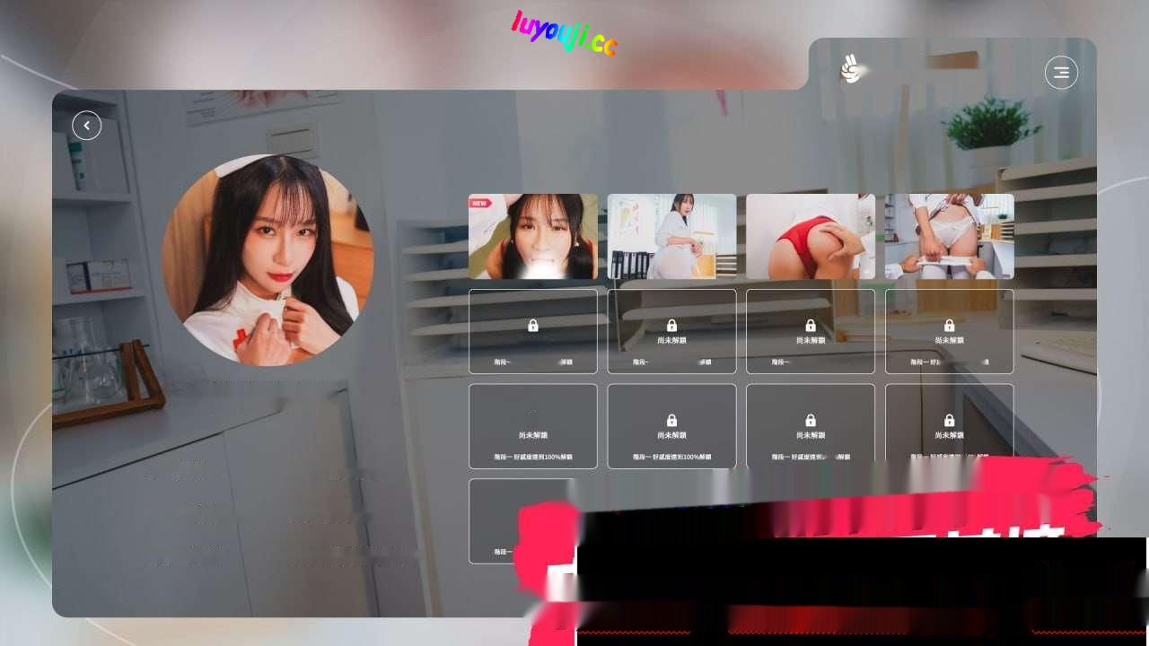
Task: Select the nurse portrait thumbnail marked NEW
Action: point(532,236)
